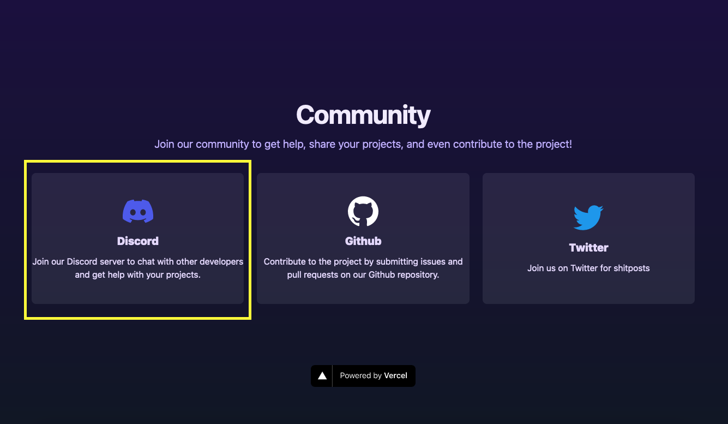728x424 pixels.
Task: Open the Github community card
Action: (363, 238)
